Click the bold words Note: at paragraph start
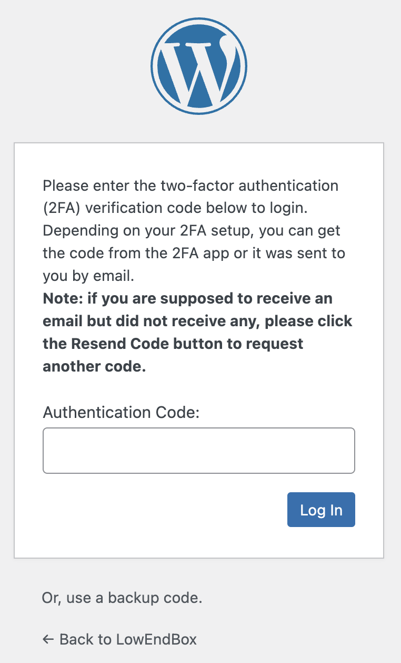401x663 pixels. click(63, 298)
